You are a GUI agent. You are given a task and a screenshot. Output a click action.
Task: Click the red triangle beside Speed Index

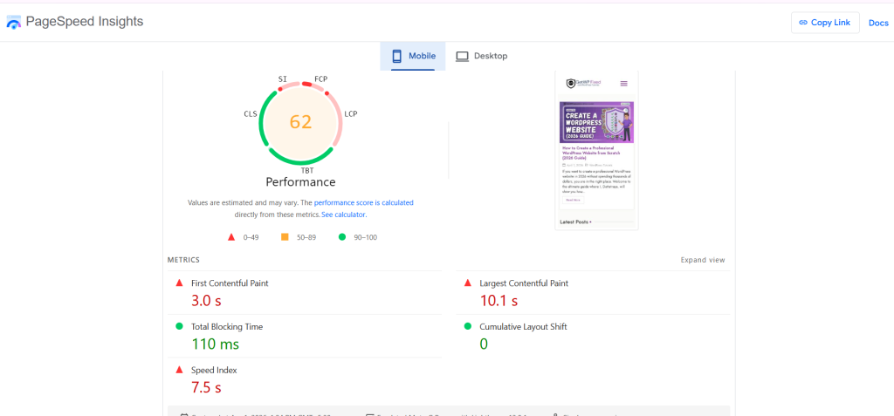pos(179,370)
